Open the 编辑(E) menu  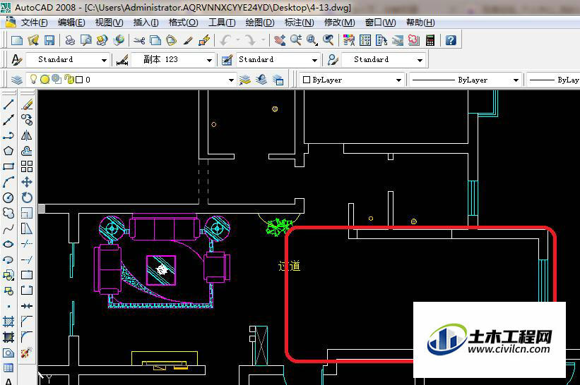click(x=71, y=23)
